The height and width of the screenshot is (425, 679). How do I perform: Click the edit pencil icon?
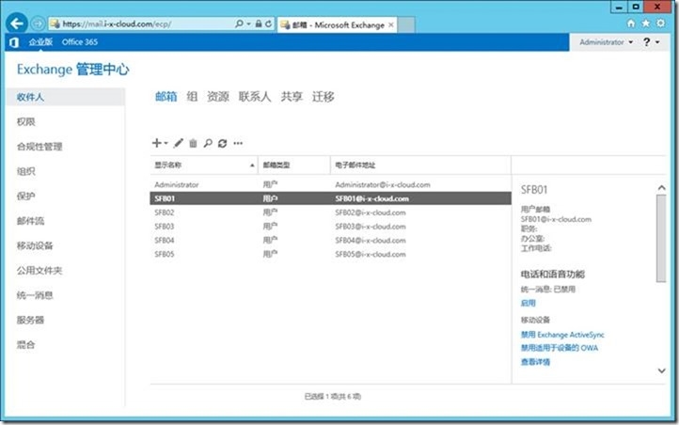179,143
